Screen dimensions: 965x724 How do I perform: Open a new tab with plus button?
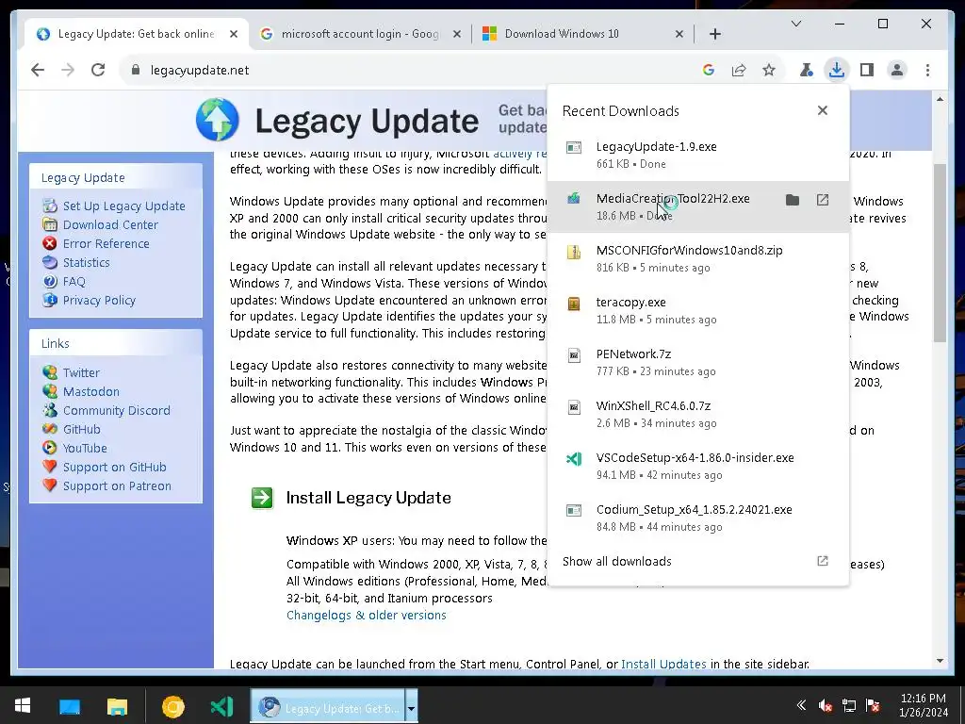tap(714, 34)
